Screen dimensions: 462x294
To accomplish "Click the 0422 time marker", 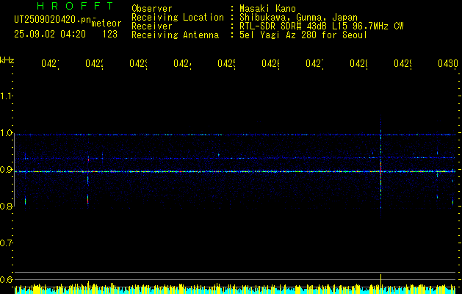I will [94, 63].
